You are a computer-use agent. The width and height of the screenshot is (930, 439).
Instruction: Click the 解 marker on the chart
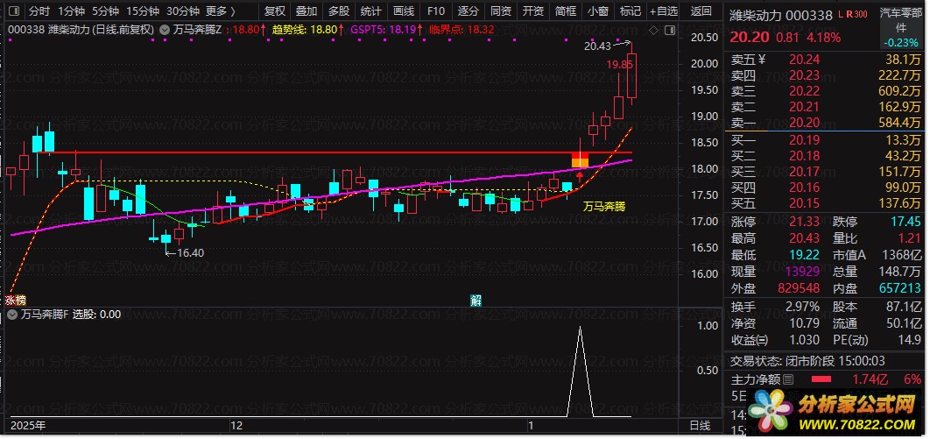[476, 301]
